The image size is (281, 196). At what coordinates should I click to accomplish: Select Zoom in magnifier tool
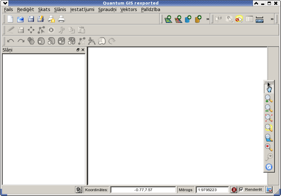pyautogui.click(x=269, y=98)
